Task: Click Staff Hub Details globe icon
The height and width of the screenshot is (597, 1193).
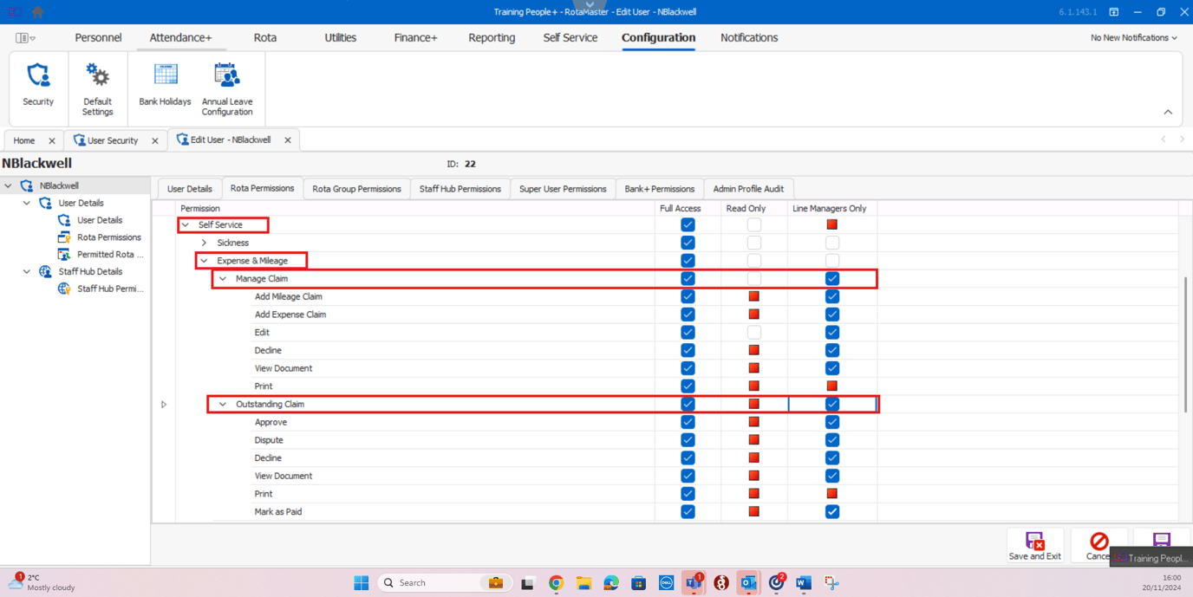Action: click(45, 271)
